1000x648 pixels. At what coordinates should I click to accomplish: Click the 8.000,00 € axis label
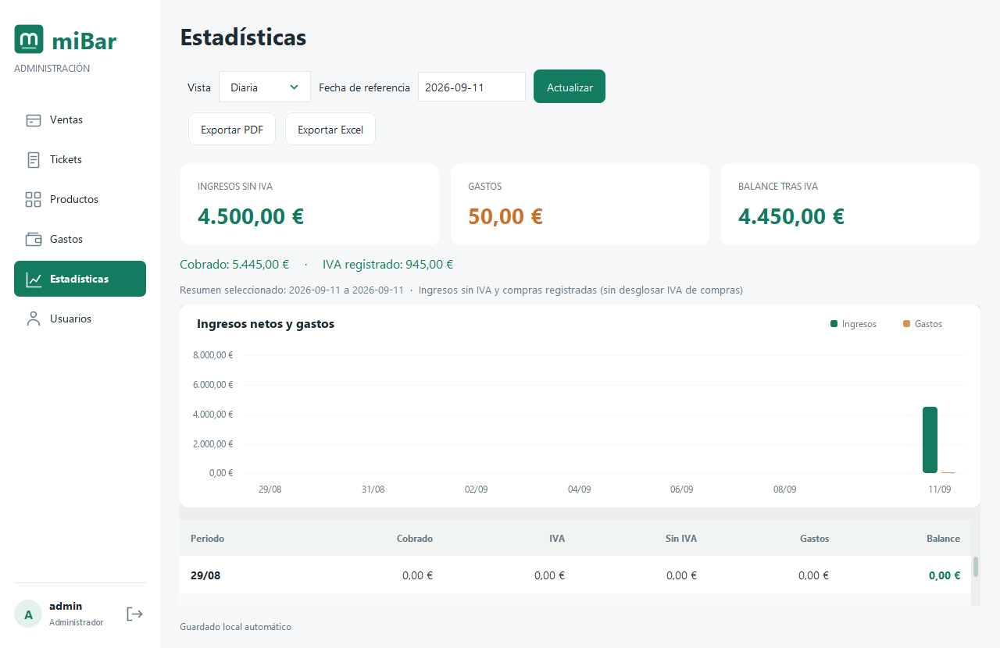click(x=212, y=355)
